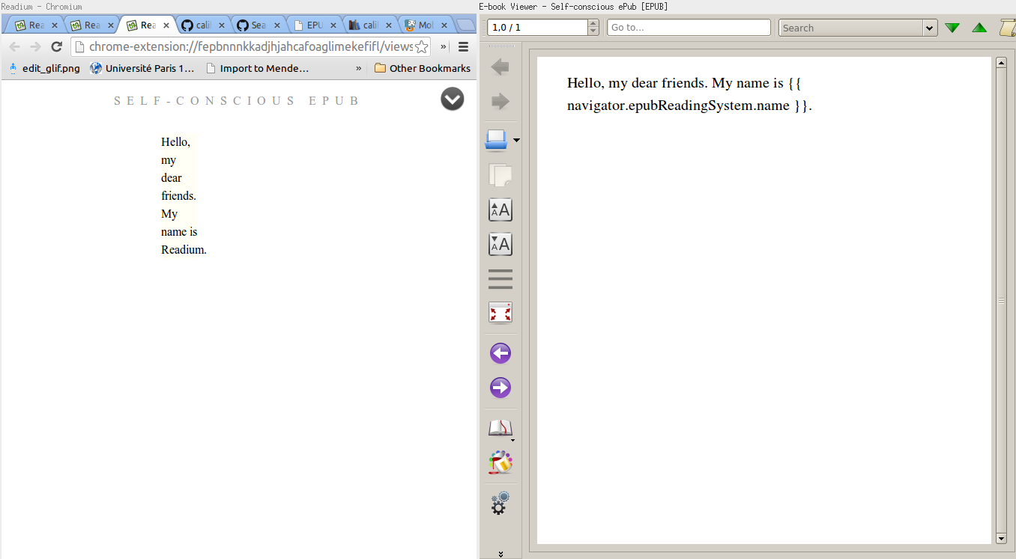Click the blue Print icon in E-book Viewer

tap(497, 140)
